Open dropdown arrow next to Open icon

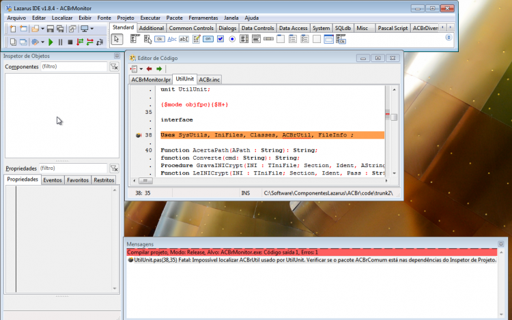point(42,29)
